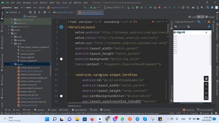The image size is (219, 123).
Task: Open the Logcat tool window
Action: (x=52, y=110)
